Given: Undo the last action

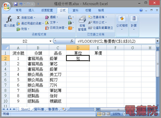Looking at the screenshot, I should tap(21, 4).
